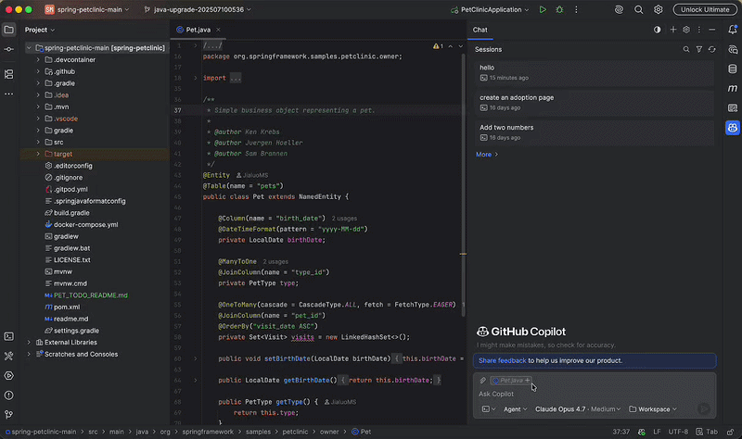Show More chat sessions
This screenshot has width=742, height=439.
coord(486,154)
